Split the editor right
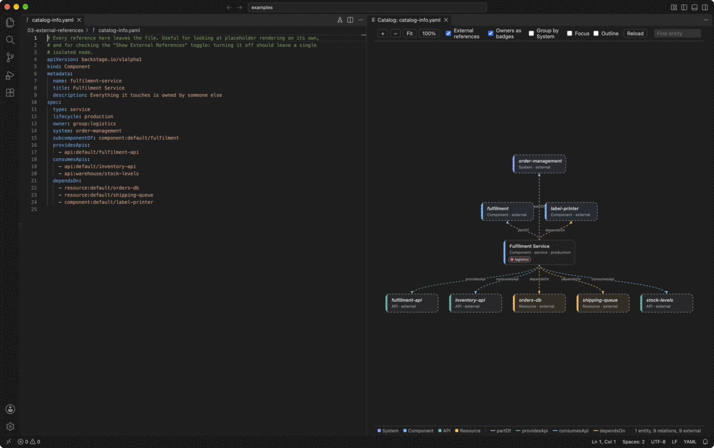This screenshot has height=448, width=714. tap(350, 20)
